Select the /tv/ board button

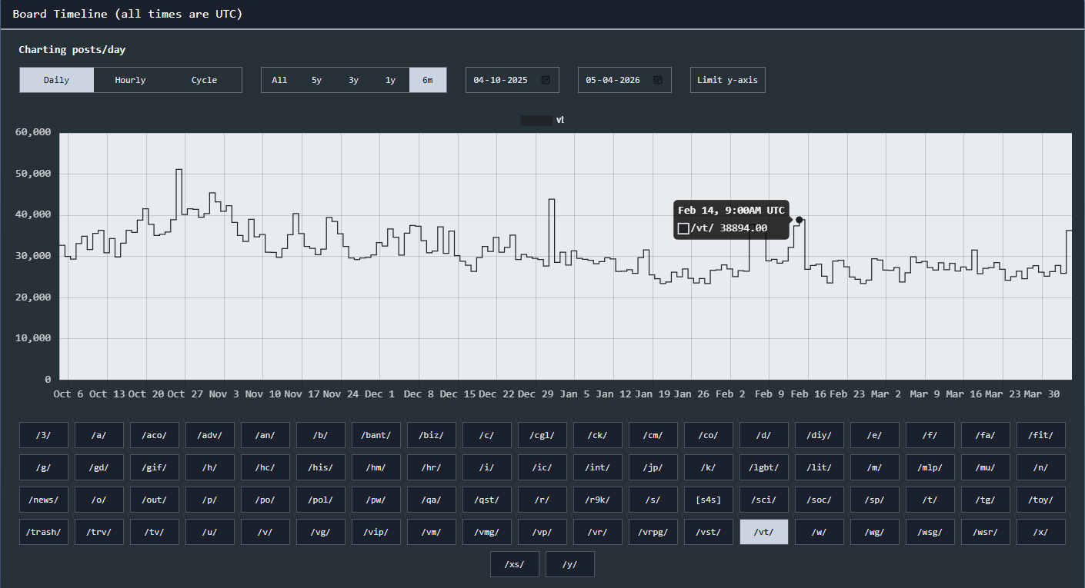point(155,532)
